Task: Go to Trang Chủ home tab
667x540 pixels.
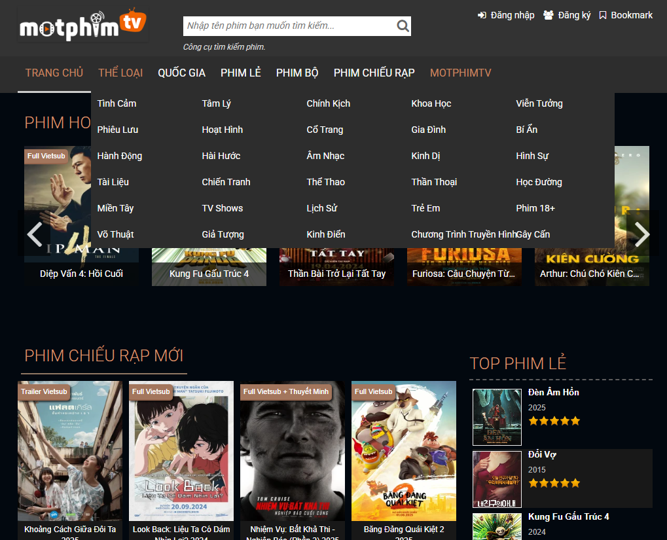Action: pos(54,73)
